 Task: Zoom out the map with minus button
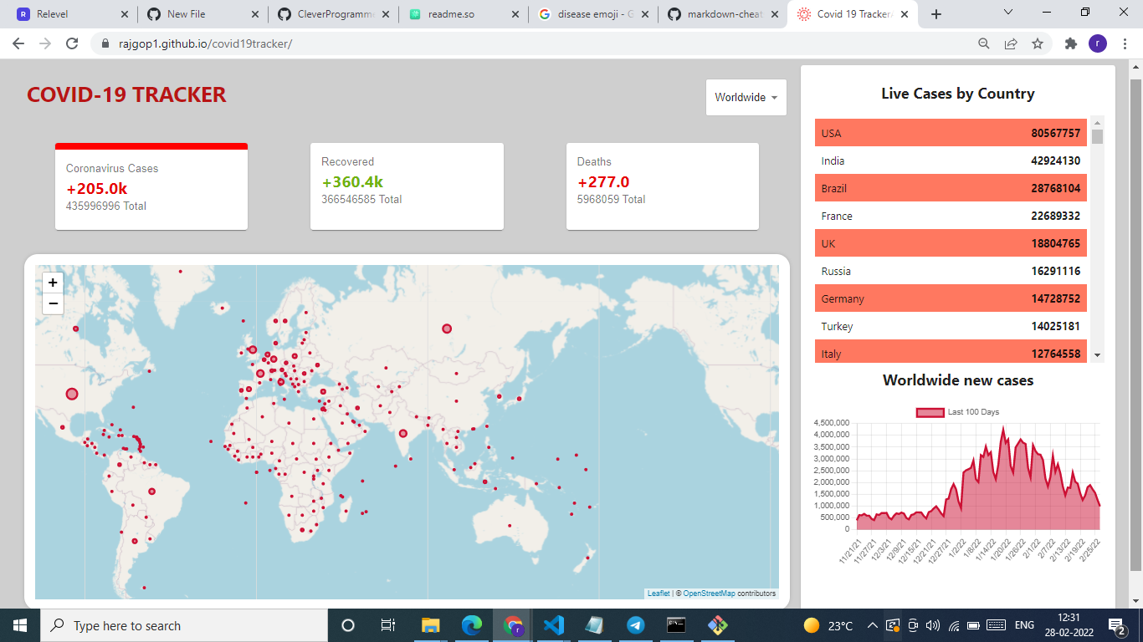(53, 303)
